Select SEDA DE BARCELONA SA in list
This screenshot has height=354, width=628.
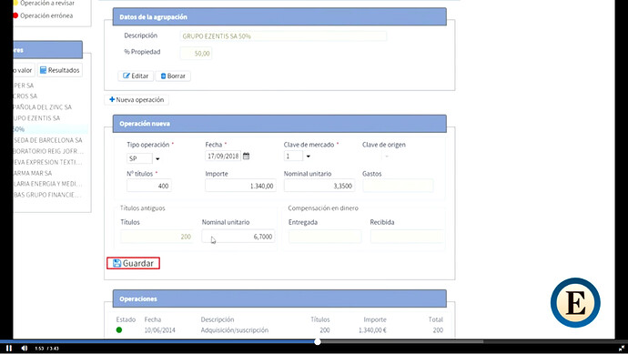48,140
